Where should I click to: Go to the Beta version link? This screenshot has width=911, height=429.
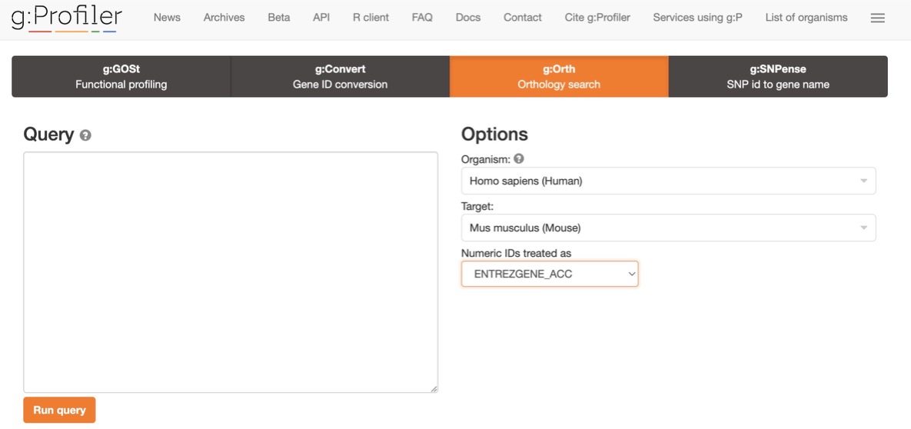279,18
